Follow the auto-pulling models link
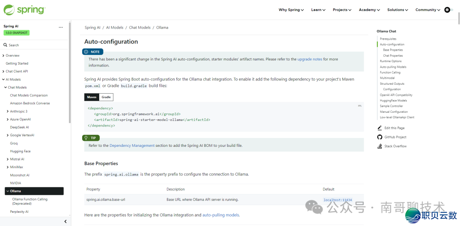Viewport: 460px width, 226px height. click(x=221, y=215)
